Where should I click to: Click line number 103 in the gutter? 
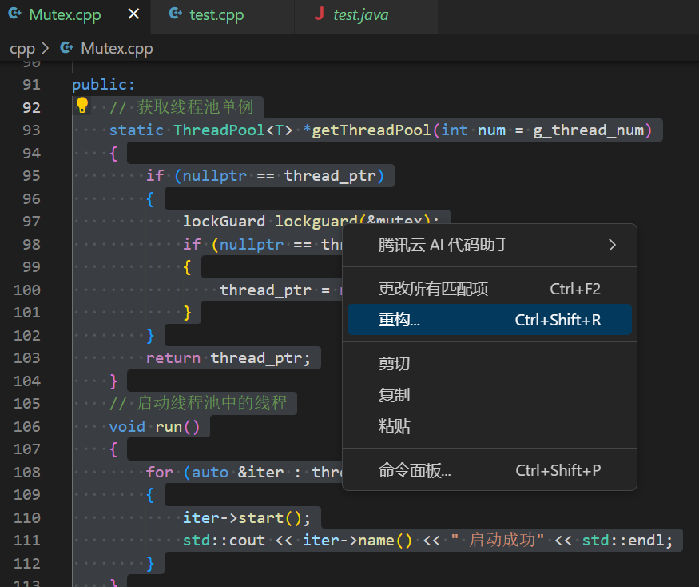(26, 358)
